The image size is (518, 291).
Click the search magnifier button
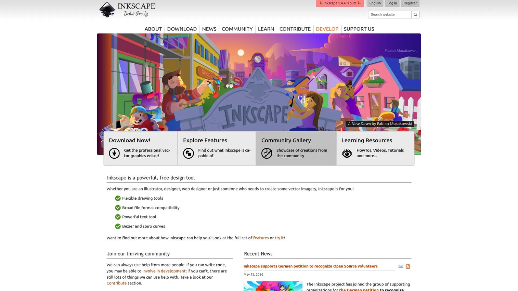pyautogui.click(x=415, y=14)
